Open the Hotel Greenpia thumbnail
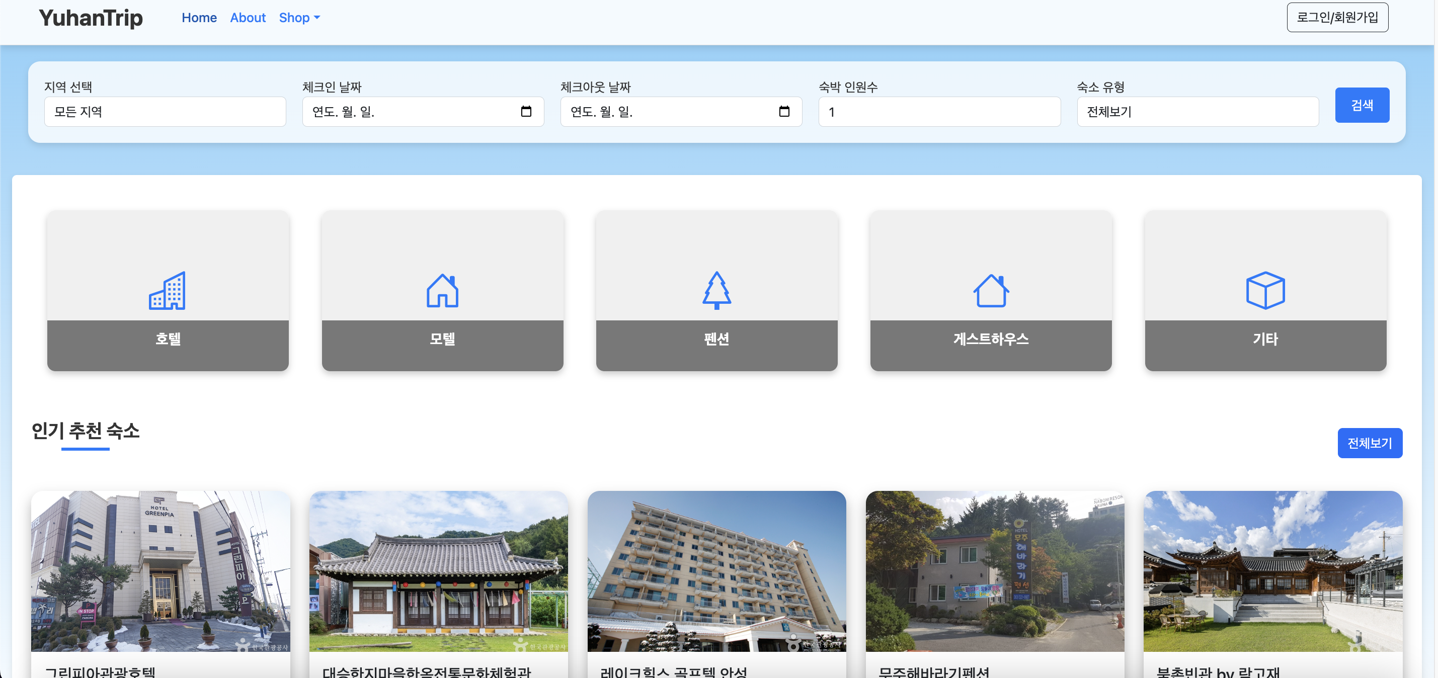The width and height of the screenshot is (1438, 678). click(x=161, y=570)
